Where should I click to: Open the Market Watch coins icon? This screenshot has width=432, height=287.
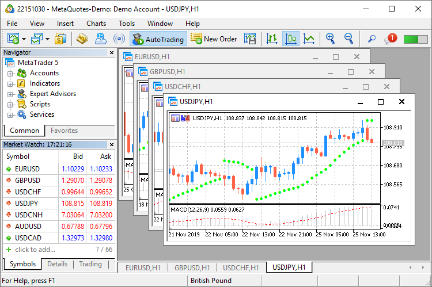click(x=61, y=39)
